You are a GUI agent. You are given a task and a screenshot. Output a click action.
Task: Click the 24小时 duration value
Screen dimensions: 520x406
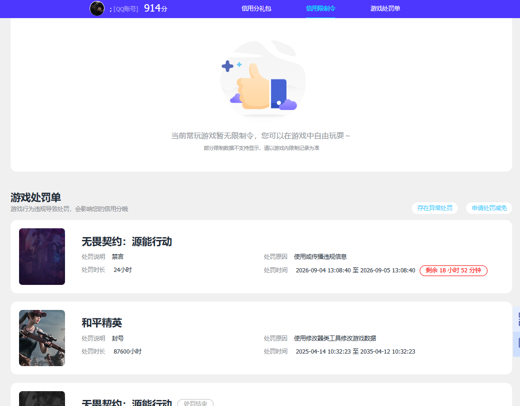coord(123,270)
